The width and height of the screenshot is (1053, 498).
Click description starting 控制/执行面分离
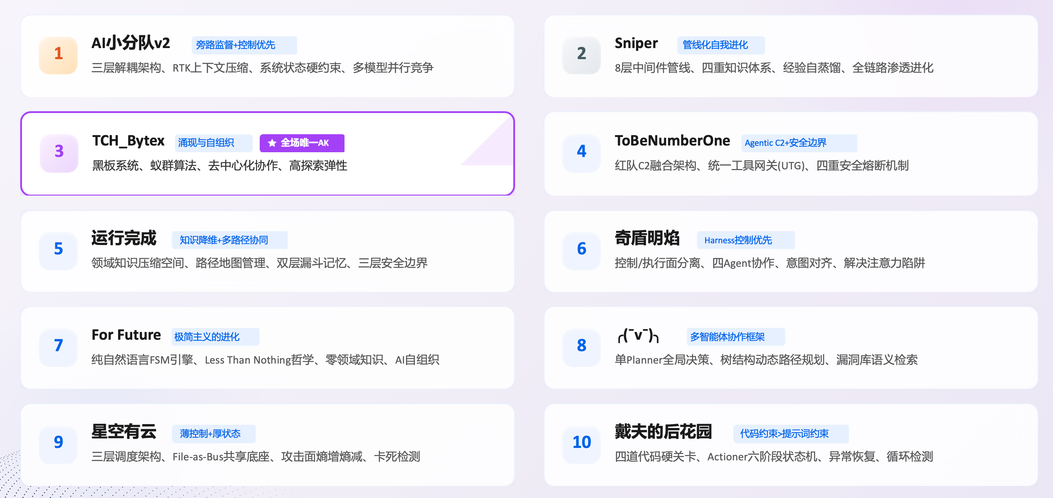click(770, 263)
